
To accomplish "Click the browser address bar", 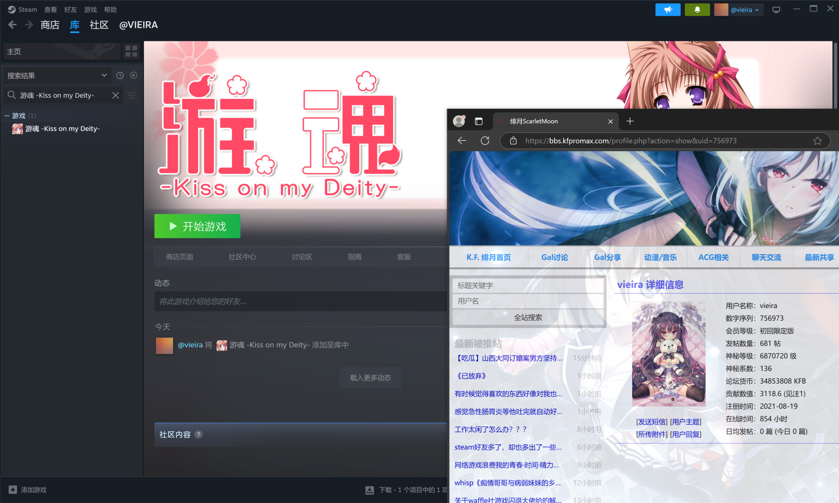I will click(665, 140).
